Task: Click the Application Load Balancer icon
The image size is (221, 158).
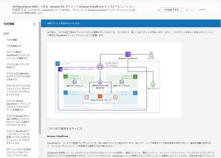Action: (100, 82)
